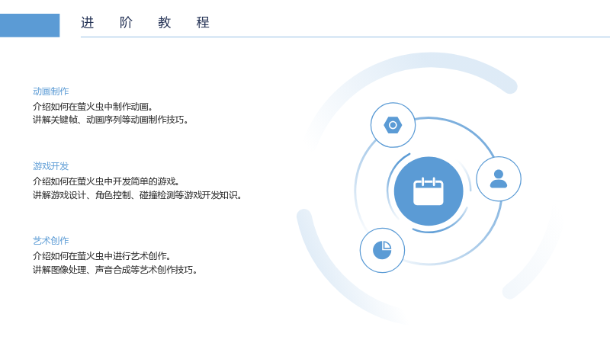Click the character 程 in the title
Screen dimensions: 610x343
(x=203, y=23)
